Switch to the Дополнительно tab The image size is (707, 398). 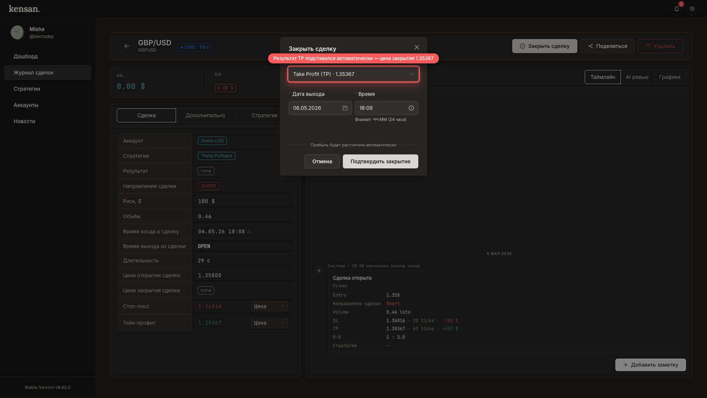click(x=205, y=115)
